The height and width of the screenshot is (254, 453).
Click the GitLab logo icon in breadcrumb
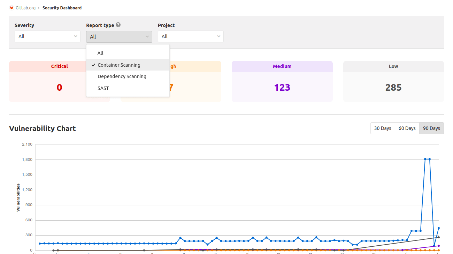coord(11,7)
